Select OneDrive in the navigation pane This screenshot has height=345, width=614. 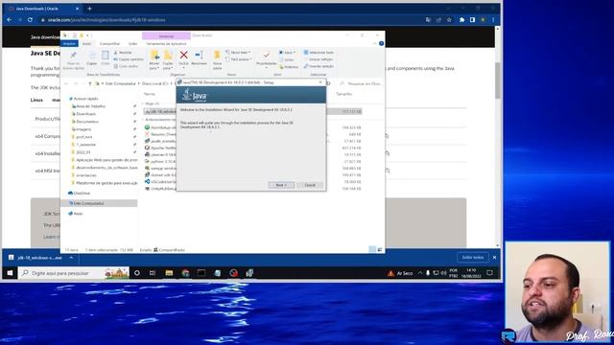pos(79,194)
